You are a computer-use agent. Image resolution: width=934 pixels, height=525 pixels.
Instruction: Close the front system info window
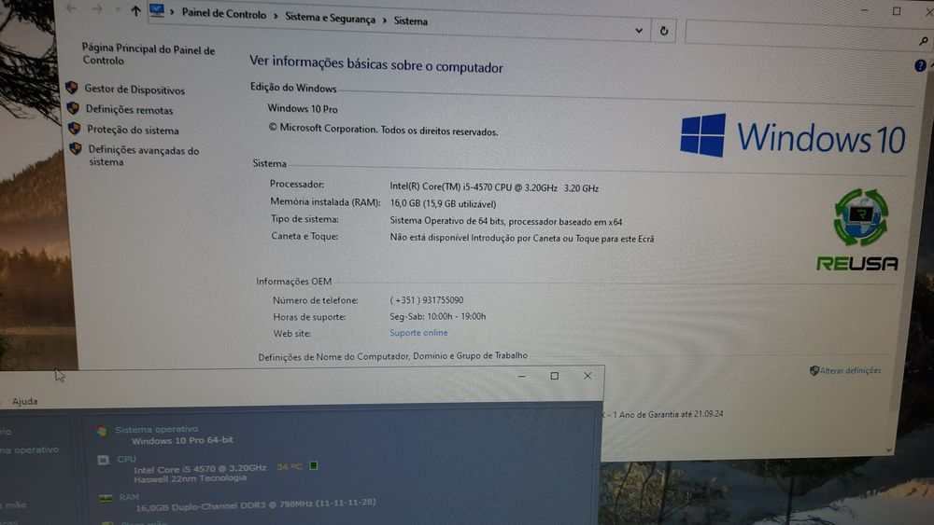(x=587, y=376)
